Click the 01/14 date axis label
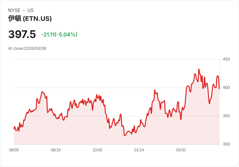The image size is (239, 167). [139, 150]
